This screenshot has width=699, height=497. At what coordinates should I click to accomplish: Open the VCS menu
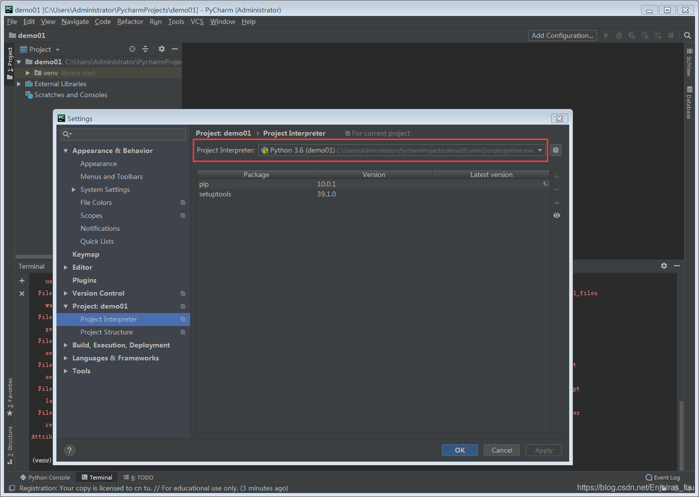[x=197, y=21]
